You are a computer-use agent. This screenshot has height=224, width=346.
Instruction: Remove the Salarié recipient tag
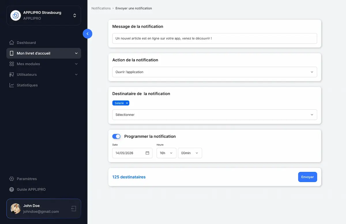coord(126,103)
